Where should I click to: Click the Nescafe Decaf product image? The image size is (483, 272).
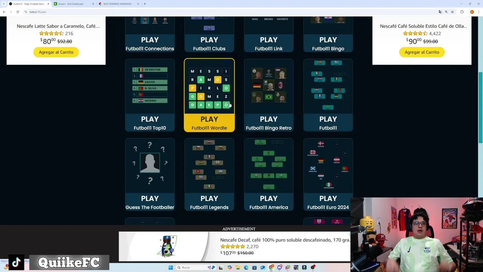168,246
